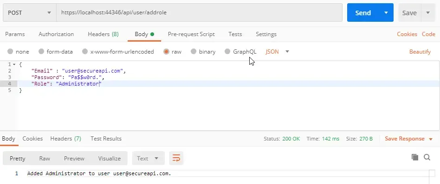440x184 pixels.
Task: Open Text response format dropdown
Action: [148, 158]
